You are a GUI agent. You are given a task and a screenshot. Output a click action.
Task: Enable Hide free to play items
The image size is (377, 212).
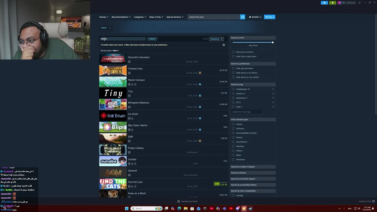[x=233, y=56]
